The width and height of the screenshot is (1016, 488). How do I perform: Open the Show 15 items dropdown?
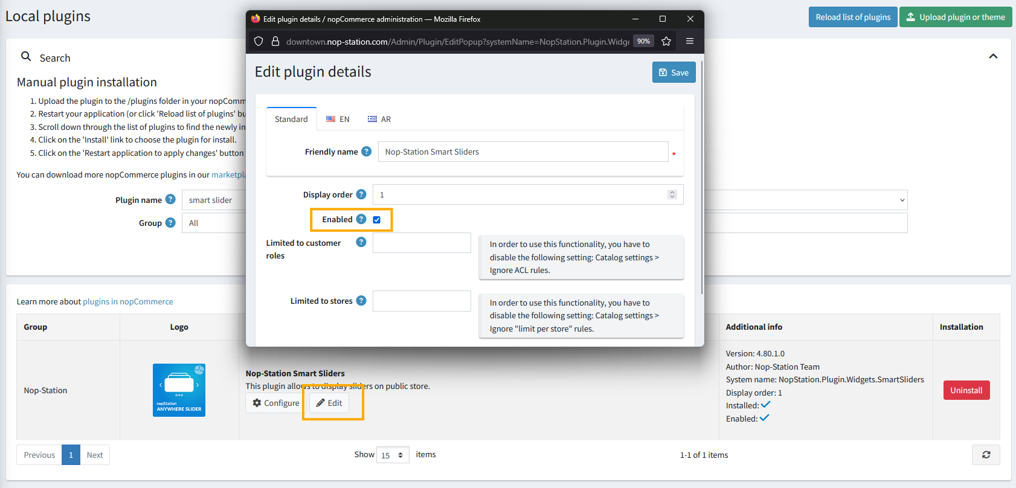393,455
